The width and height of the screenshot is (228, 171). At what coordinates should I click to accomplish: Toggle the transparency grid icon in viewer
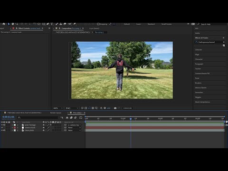pyautogui.click(x=85, y=108)
